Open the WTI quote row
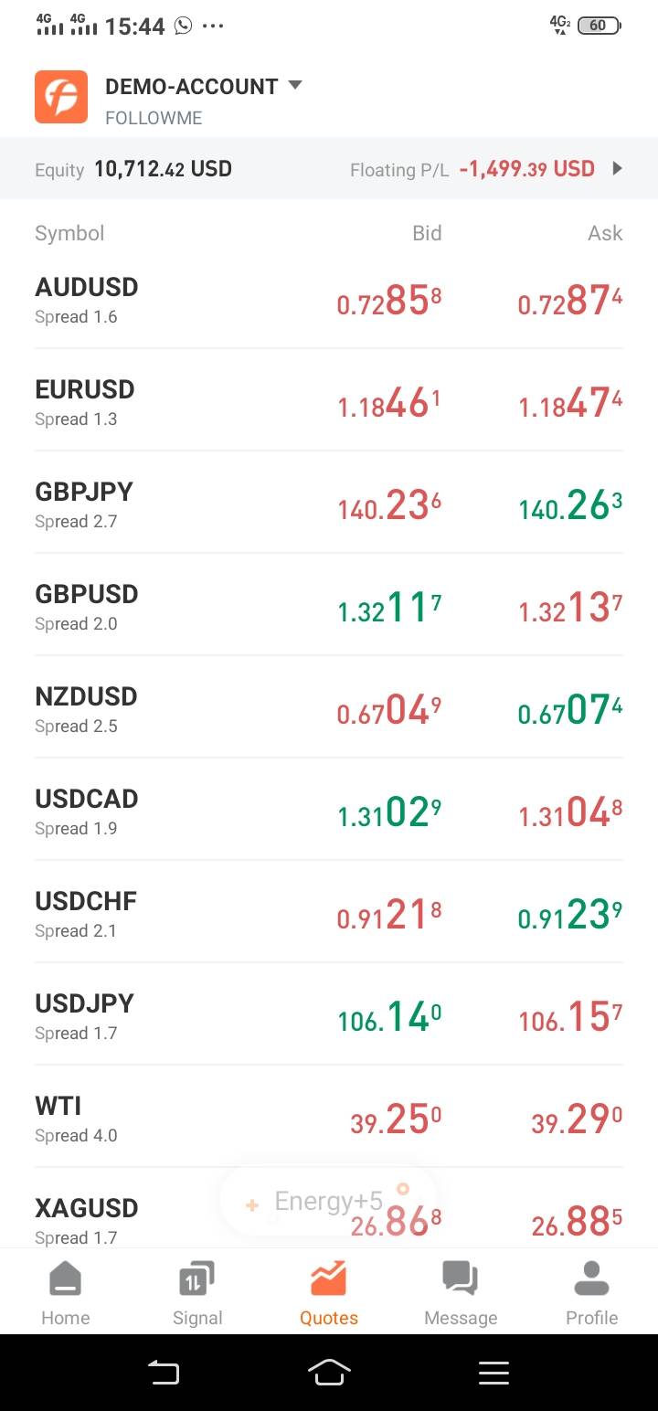The height and width of the screenshot is (1411, 658). 329,1117
